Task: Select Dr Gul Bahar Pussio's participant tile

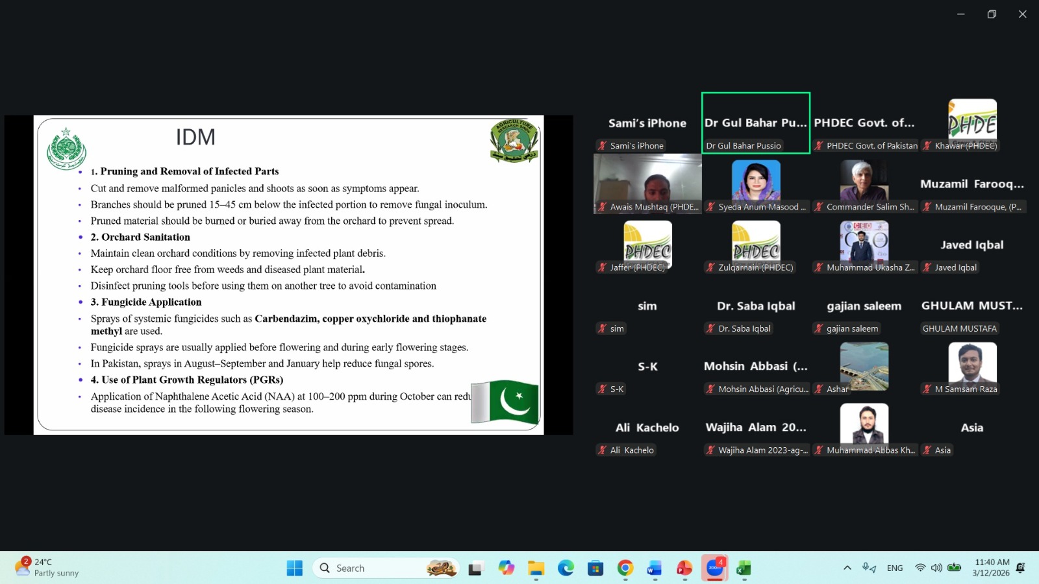Action: [755, 123]
